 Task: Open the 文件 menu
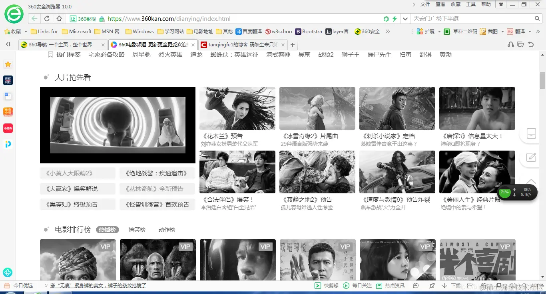pos(425,4)
